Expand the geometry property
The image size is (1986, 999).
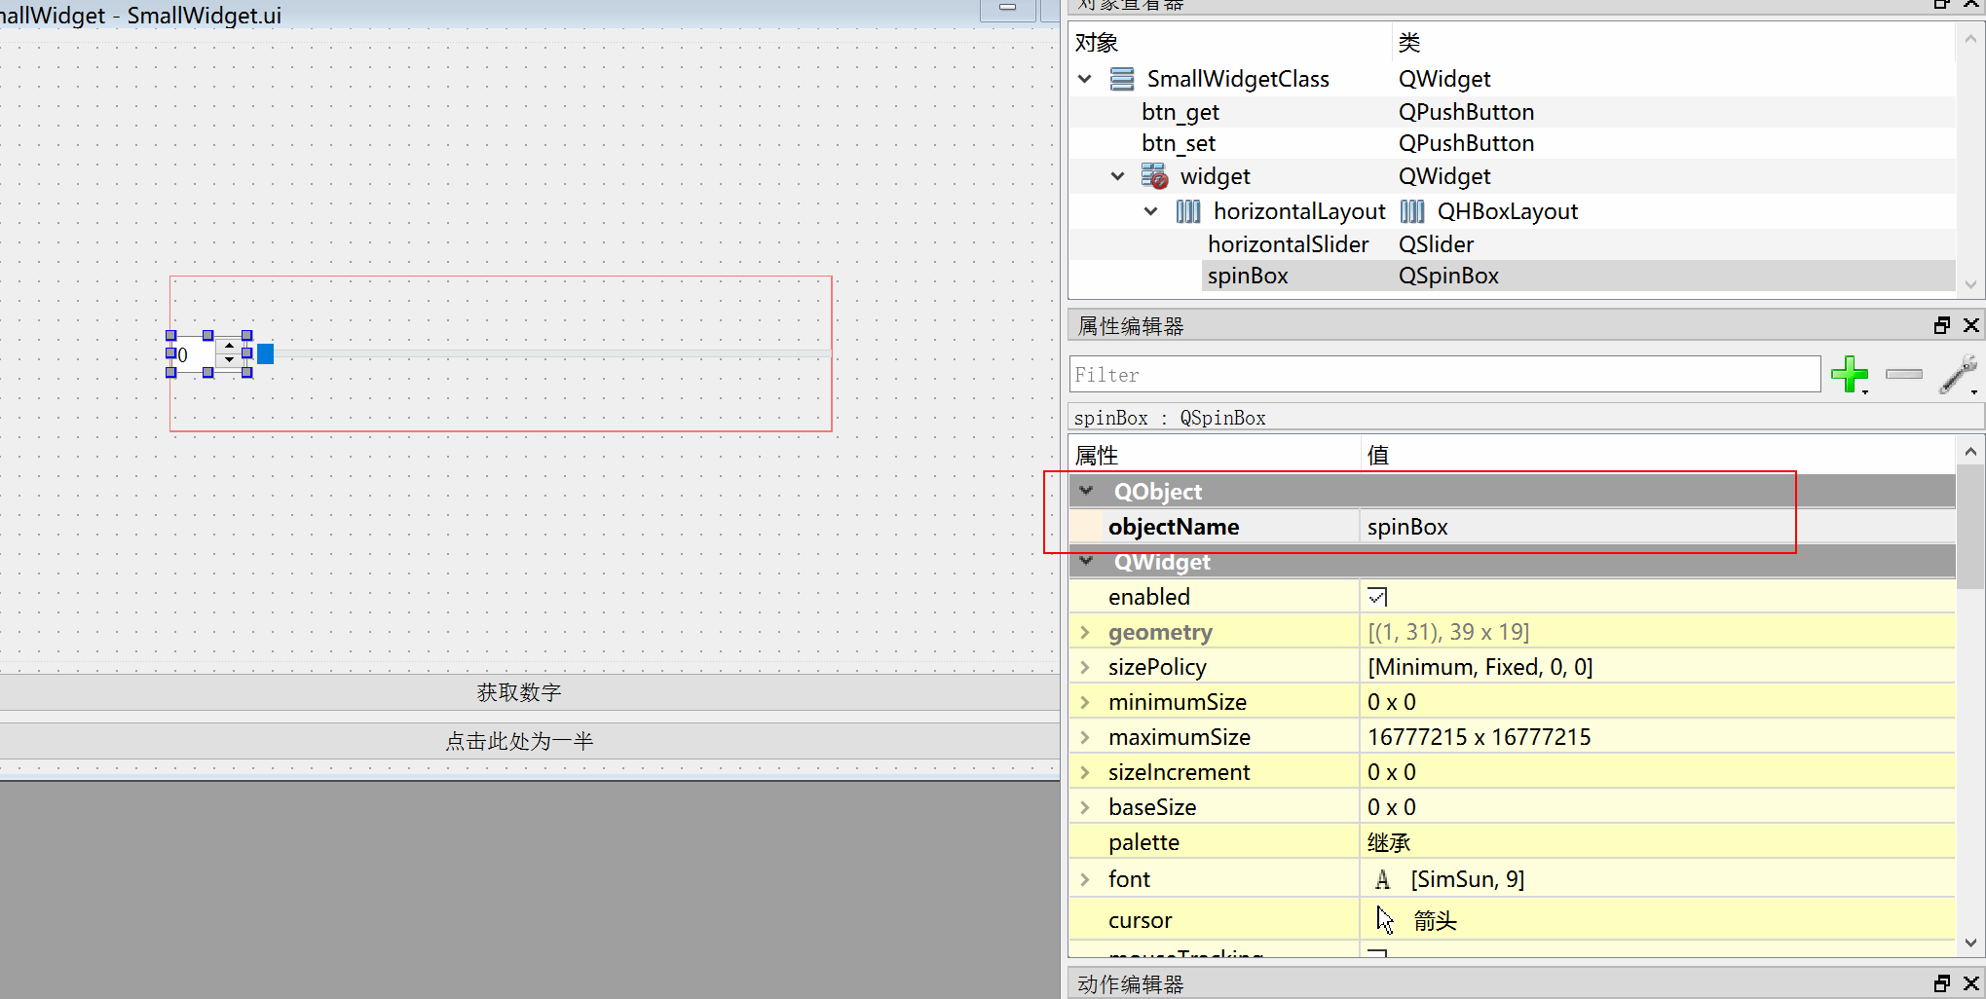click(x=1084, y=631)
